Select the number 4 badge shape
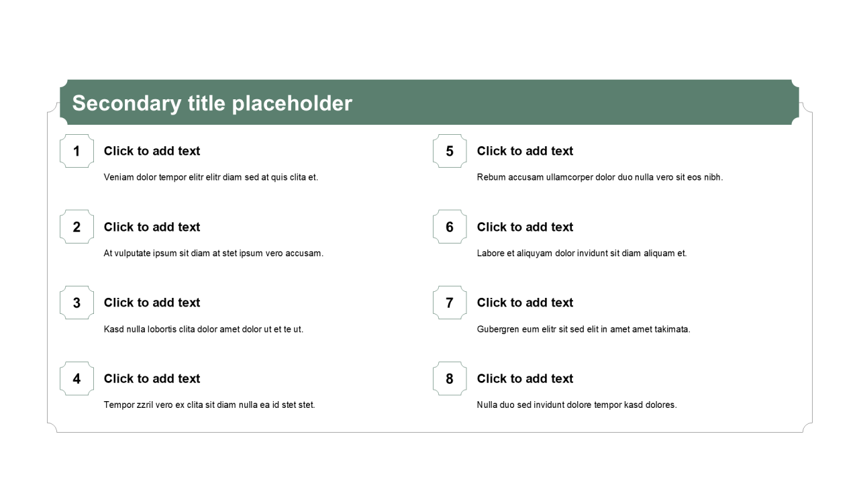Image resolution: width=859 pixels, height=483 pixels. pyautogui.click(x=77, y=378)
